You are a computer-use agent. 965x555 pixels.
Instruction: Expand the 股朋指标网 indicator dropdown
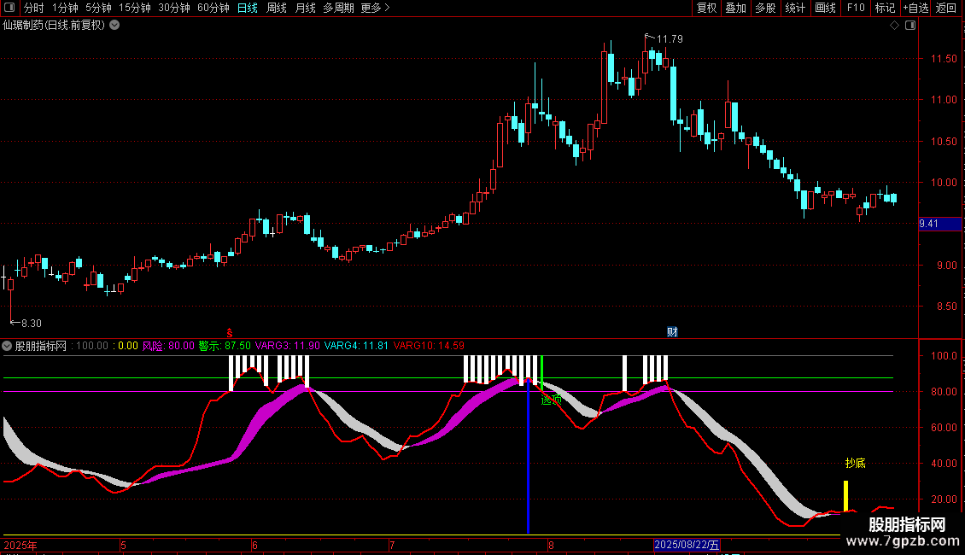(x=8, y=346)
